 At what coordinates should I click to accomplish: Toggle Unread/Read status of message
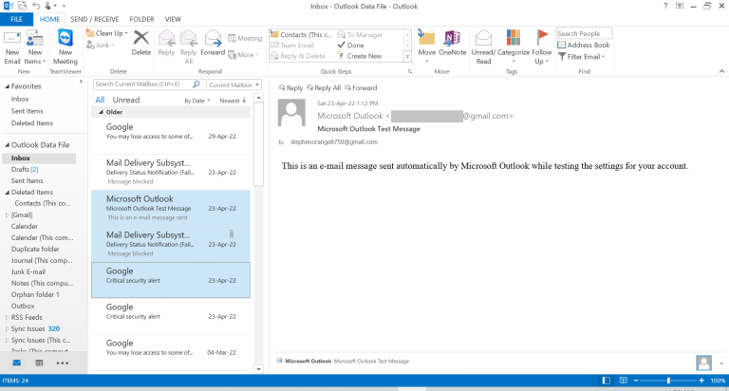pos(483,44)
